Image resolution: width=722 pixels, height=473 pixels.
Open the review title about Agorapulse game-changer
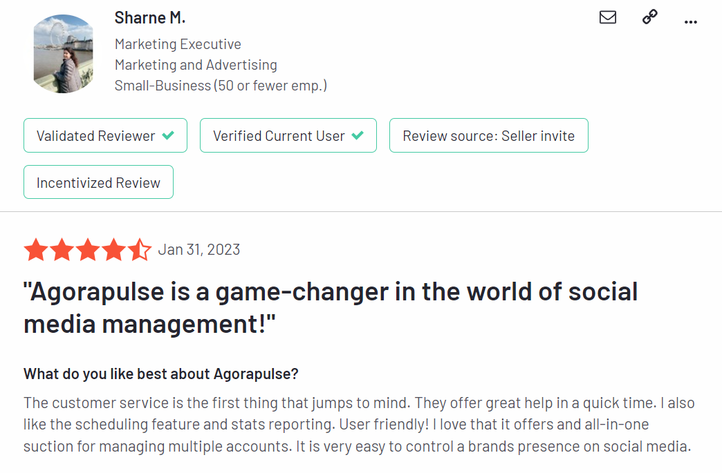point(331,307)
